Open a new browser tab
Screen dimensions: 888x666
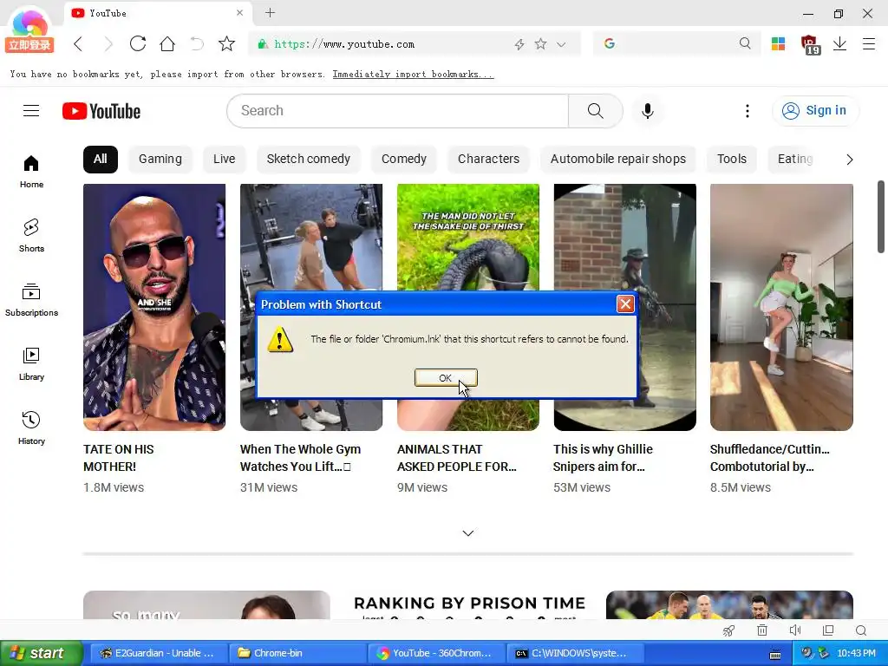pos(271,12)
